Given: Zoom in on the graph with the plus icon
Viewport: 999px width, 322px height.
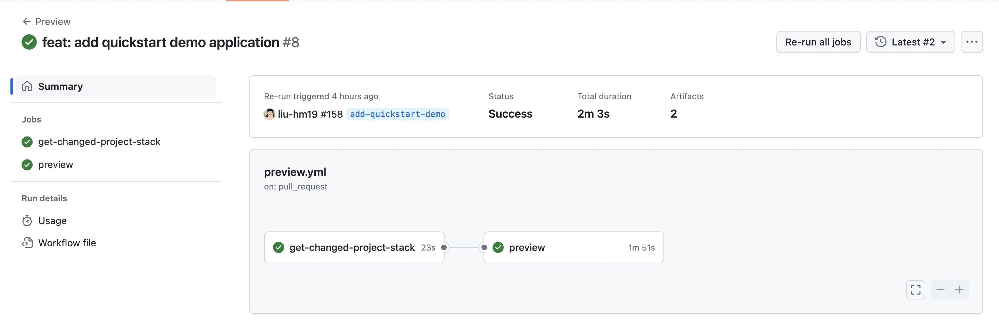Looking at the screenshot, I should pos(959,289).
